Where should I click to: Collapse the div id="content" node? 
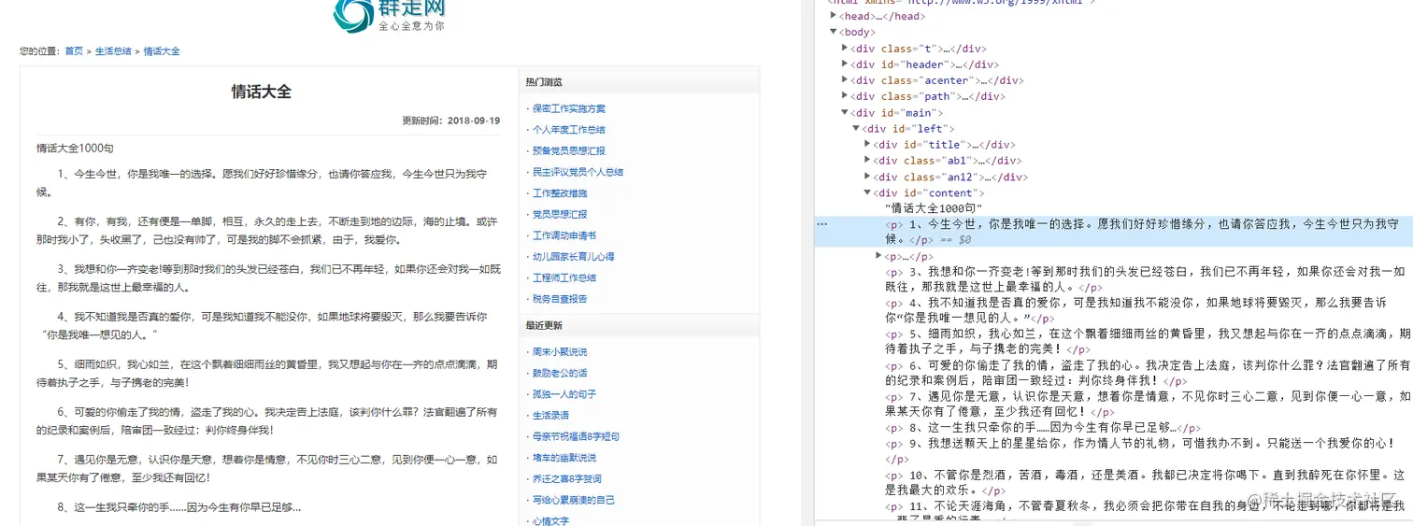tap(867, 192)
